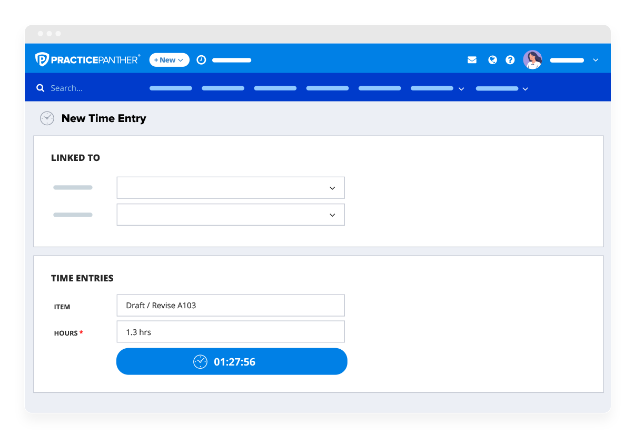Click the TIME ENTRIES section heading
This screenshot has width=634, height=446.
point(82,278)
